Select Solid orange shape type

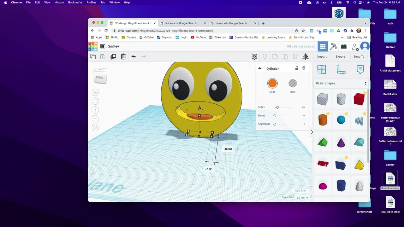(272, 83)
